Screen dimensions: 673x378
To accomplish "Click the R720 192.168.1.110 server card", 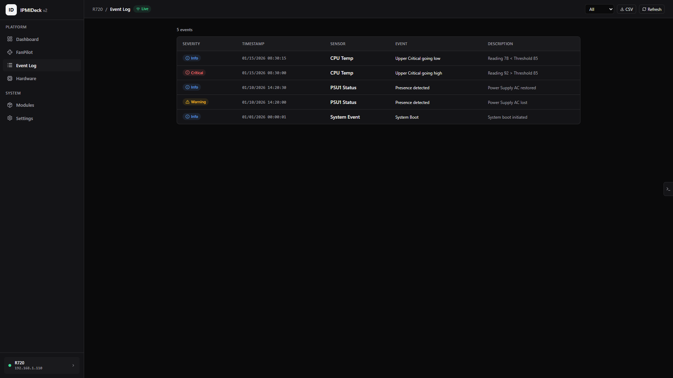I will pos(42,365).
